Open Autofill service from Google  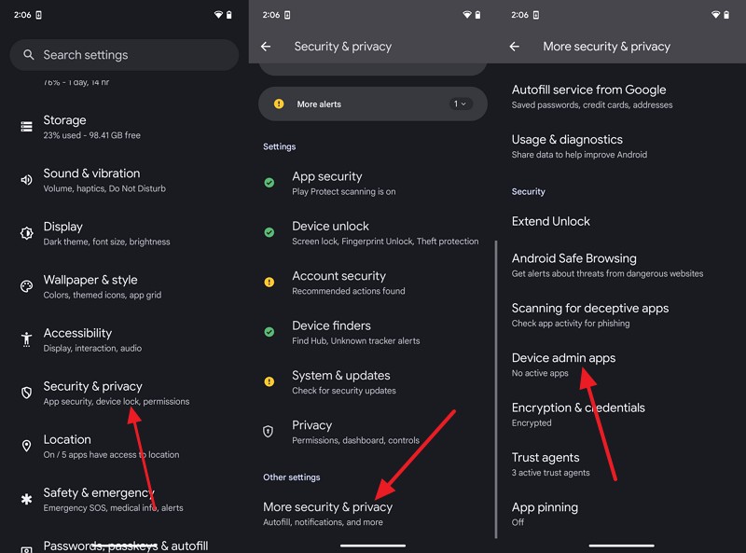[x=621, y=97]
